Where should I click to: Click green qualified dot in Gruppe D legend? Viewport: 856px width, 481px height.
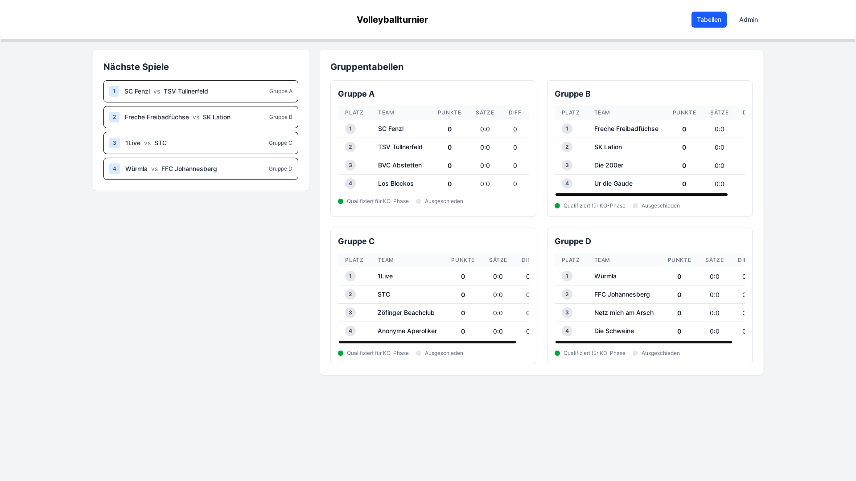(x=557, y=353)
